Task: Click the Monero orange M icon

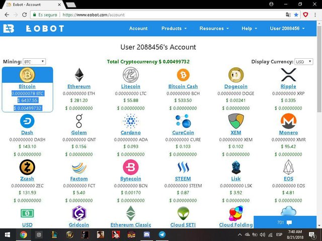Action: click(x=288, y=121)
